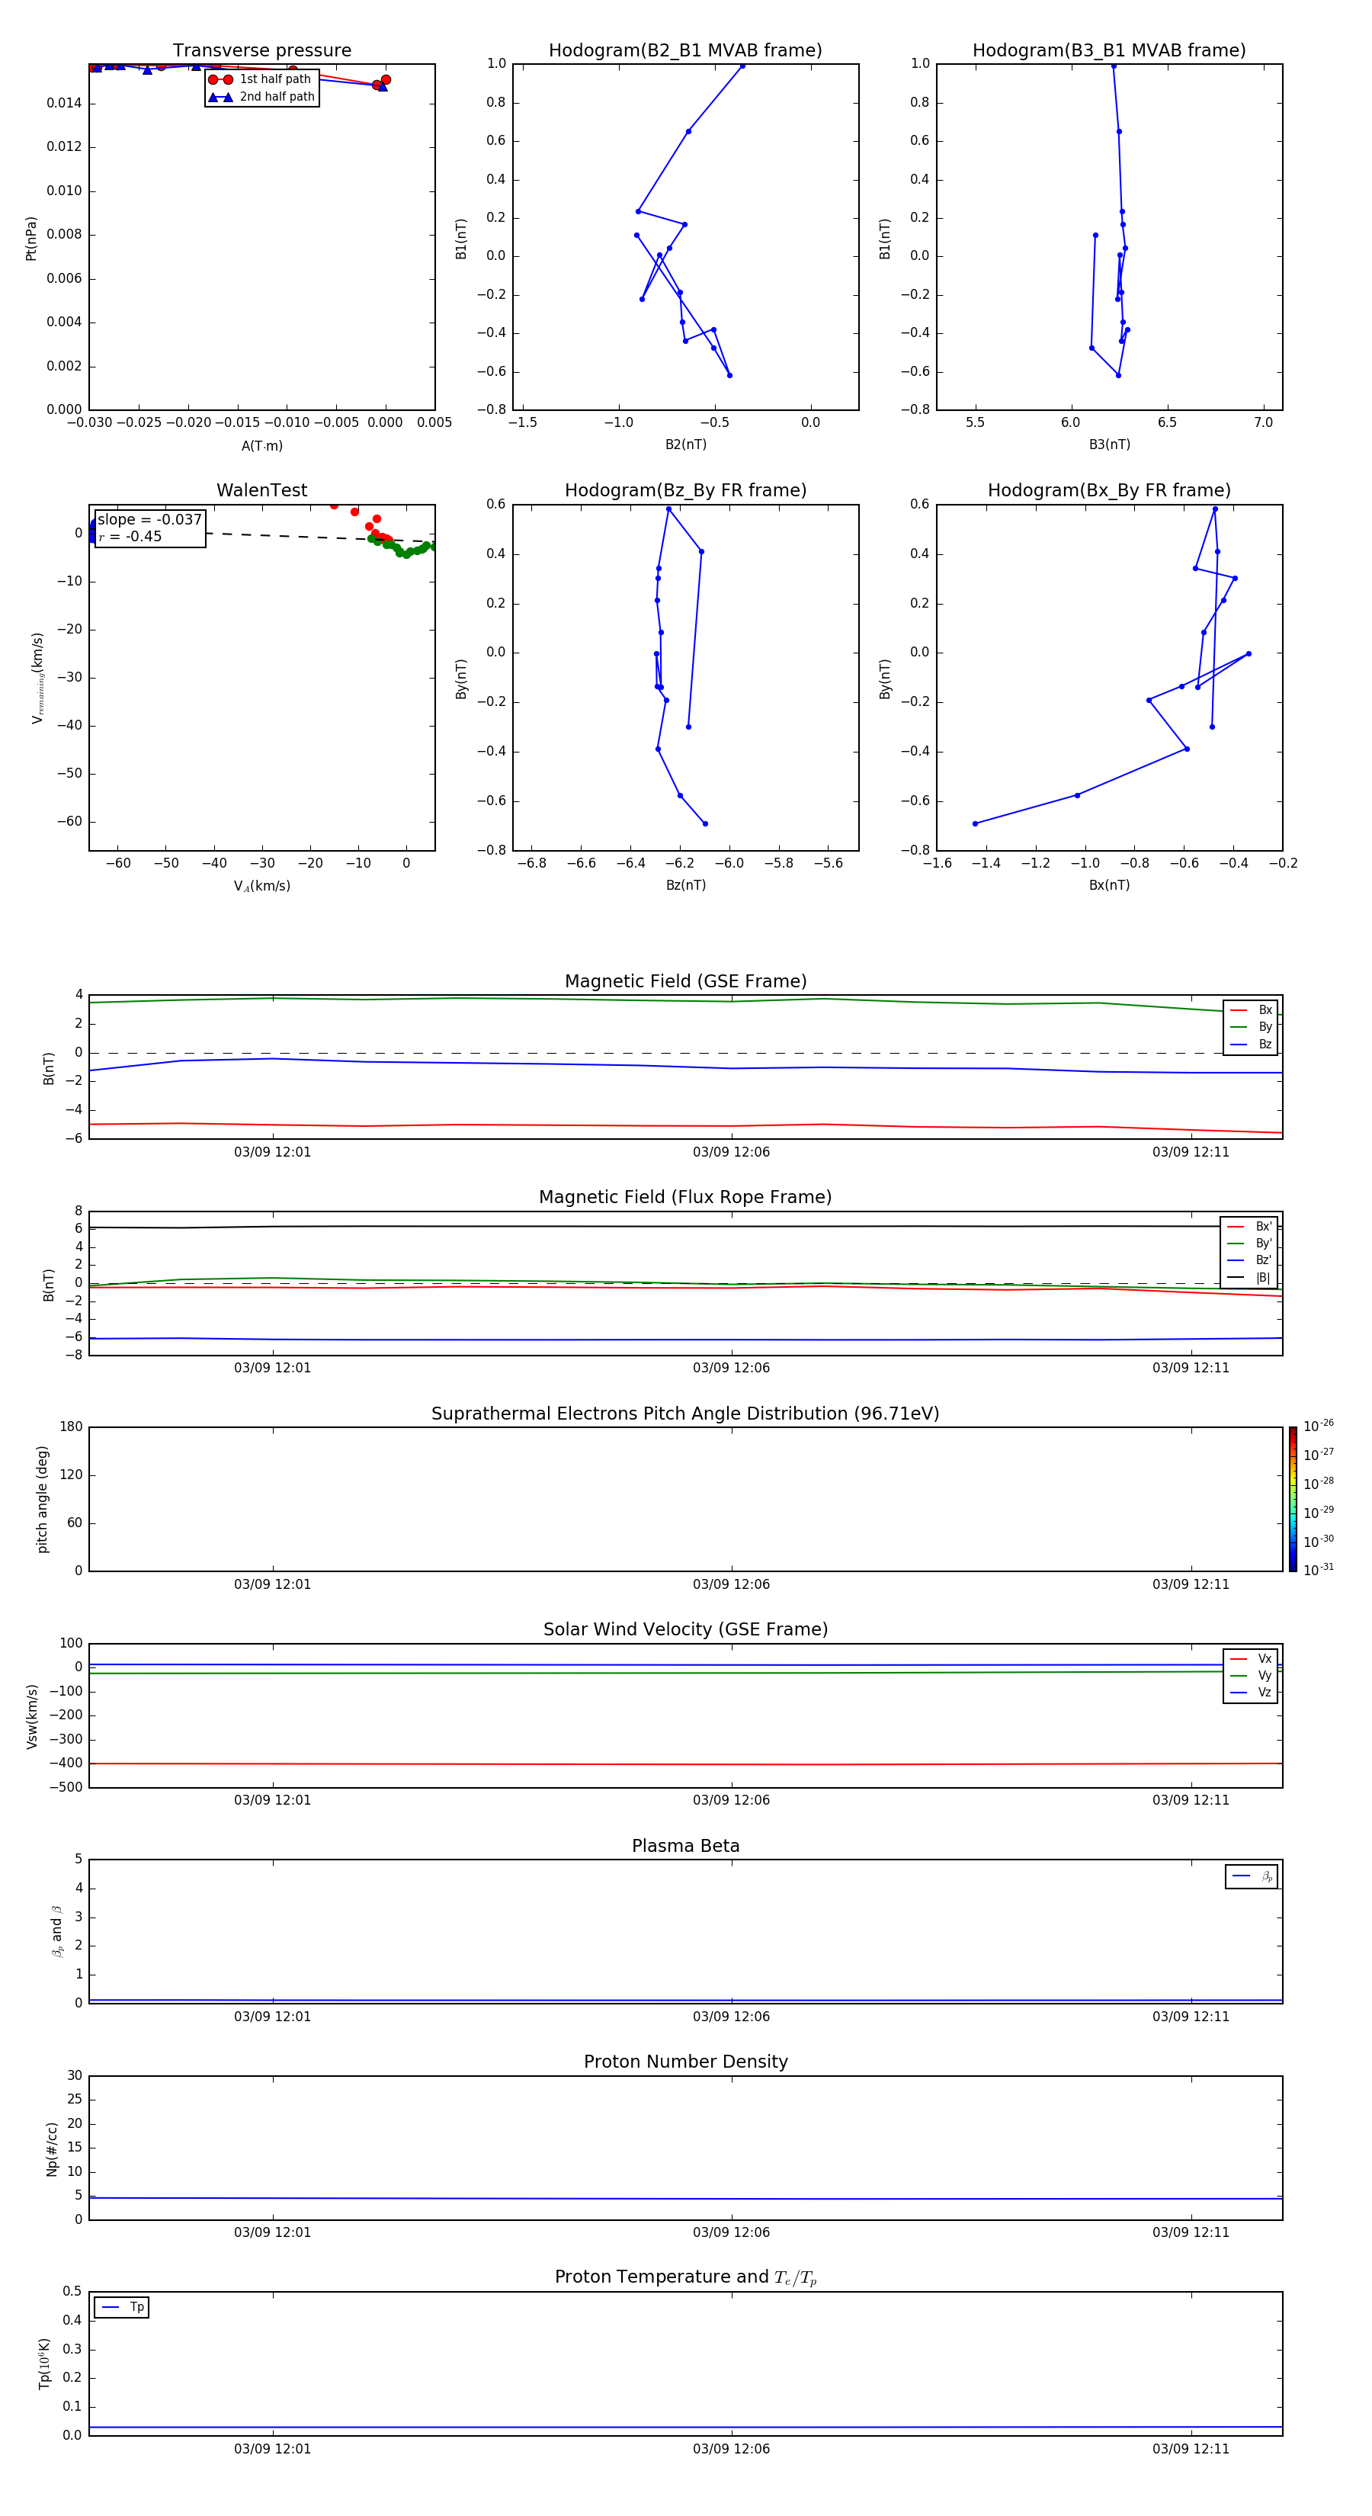
Task: Click the "Magnetic Field (Flux Rope Frame)" title
Action: coord(685,1198)
